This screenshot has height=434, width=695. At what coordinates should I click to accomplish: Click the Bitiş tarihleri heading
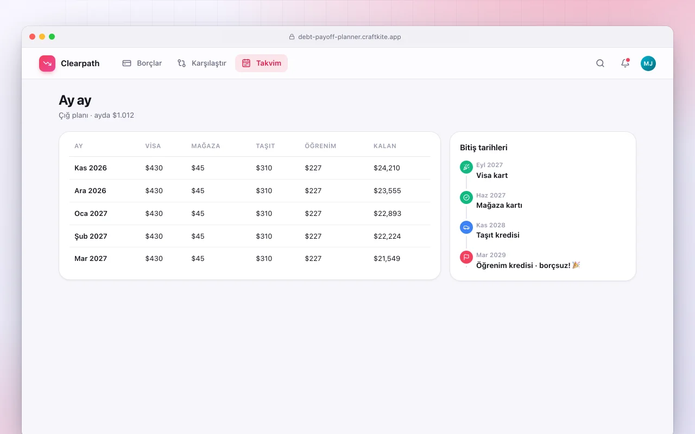pos(484,148)
